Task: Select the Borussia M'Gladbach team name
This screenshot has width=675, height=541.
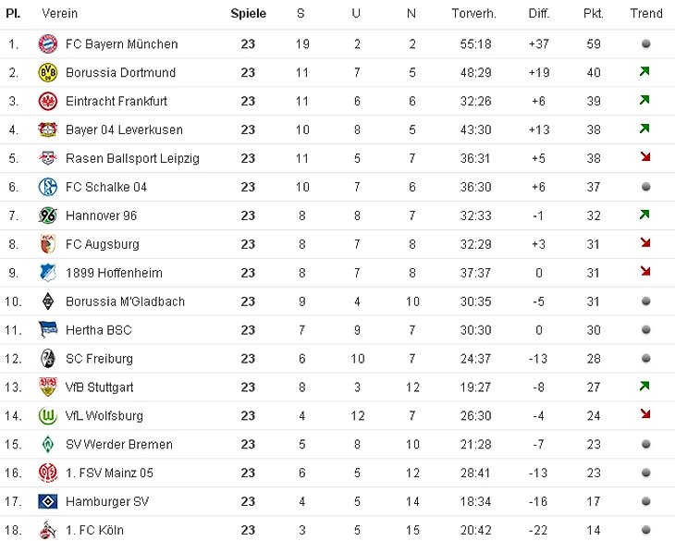Action: 125,301
